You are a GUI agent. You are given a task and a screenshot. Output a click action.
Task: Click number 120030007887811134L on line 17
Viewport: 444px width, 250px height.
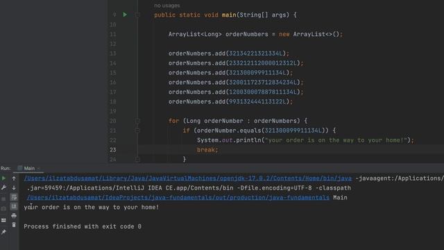pyautogui.click(x=263, y=92)
